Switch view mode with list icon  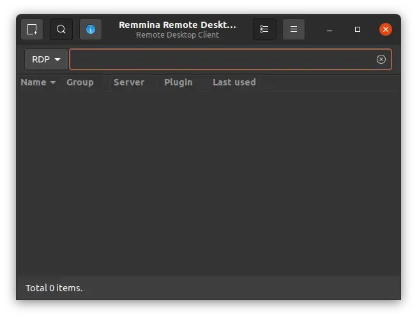point(264,29)
